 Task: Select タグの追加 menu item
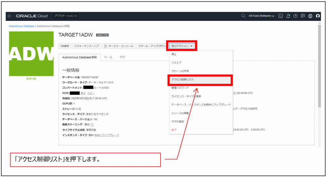click(x=201, y=121)
